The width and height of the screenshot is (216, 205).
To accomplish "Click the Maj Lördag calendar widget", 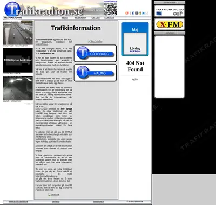I will [135, 39].
